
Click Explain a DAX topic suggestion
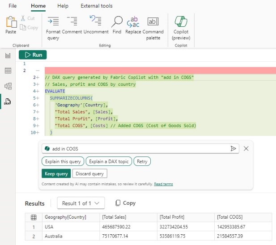[x=109, y=161]
